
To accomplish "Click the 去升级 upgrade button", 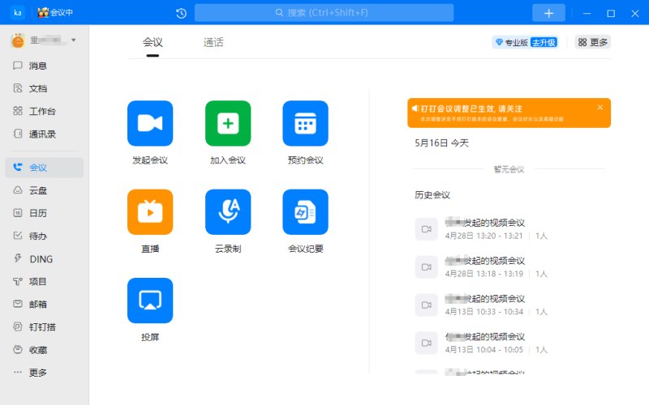I will point(544,42).
